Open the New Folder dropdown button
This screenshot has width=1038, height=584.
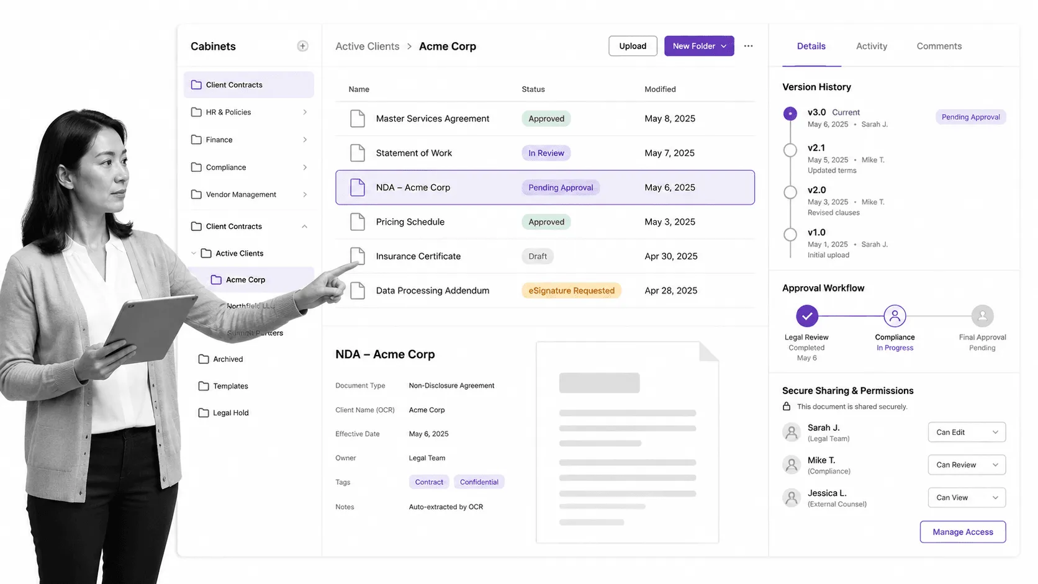(x=699, y=46)
